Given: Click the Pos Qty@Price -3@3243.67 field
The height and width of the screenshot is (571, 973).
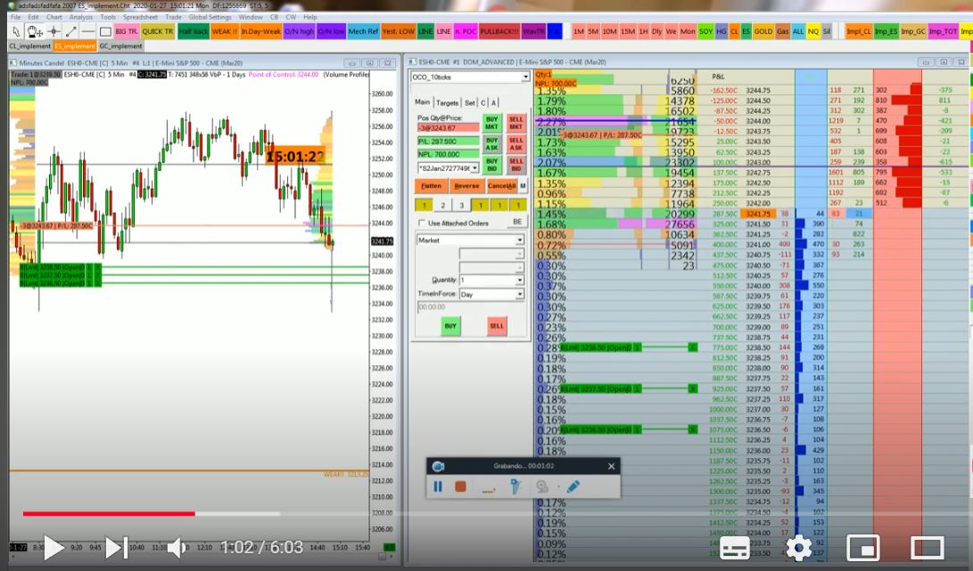Looking at the screenshot, I should [x=448, y=127].
